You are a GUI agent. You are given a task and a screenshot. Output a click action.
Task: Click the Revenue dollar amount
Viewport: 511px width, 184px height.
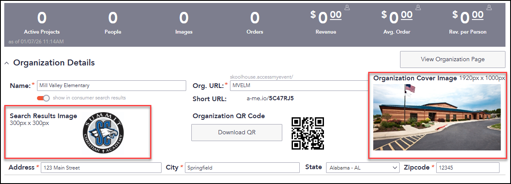click(x=326, y=17)
